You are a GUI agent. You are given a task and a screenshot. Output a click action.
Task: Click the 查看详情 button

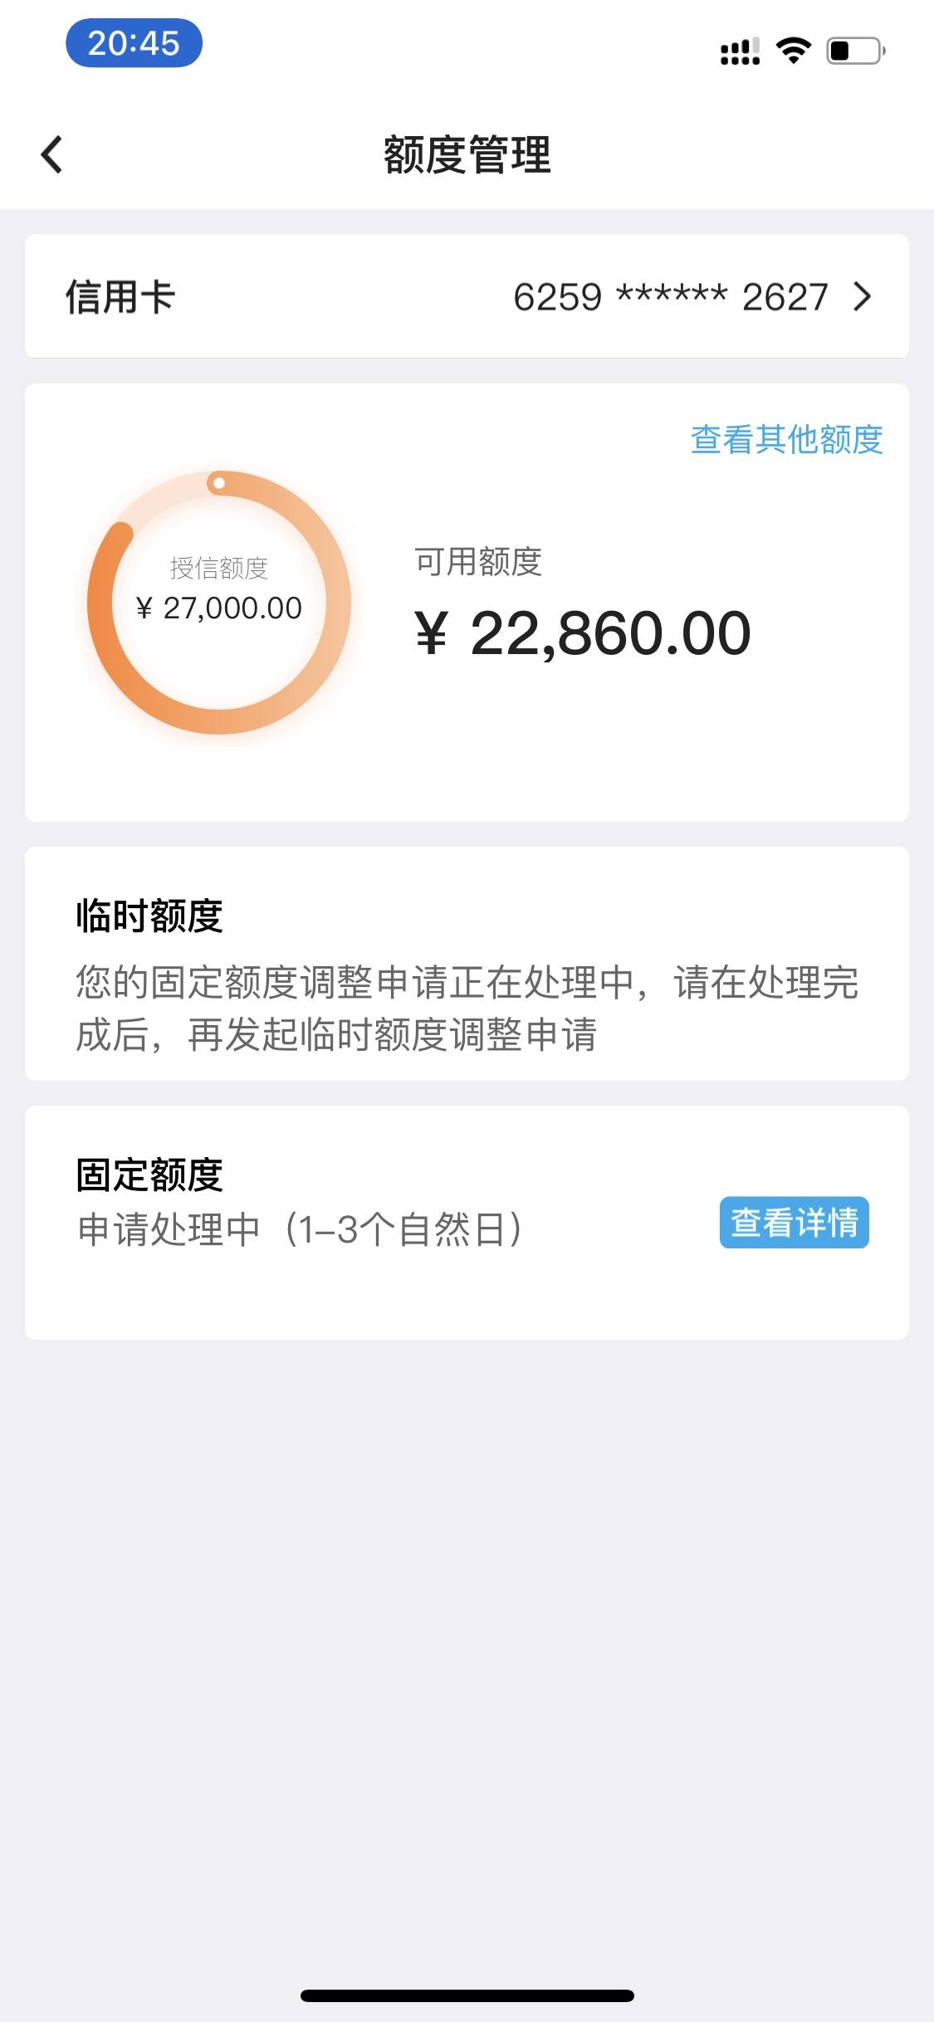tap(794, 1222)
